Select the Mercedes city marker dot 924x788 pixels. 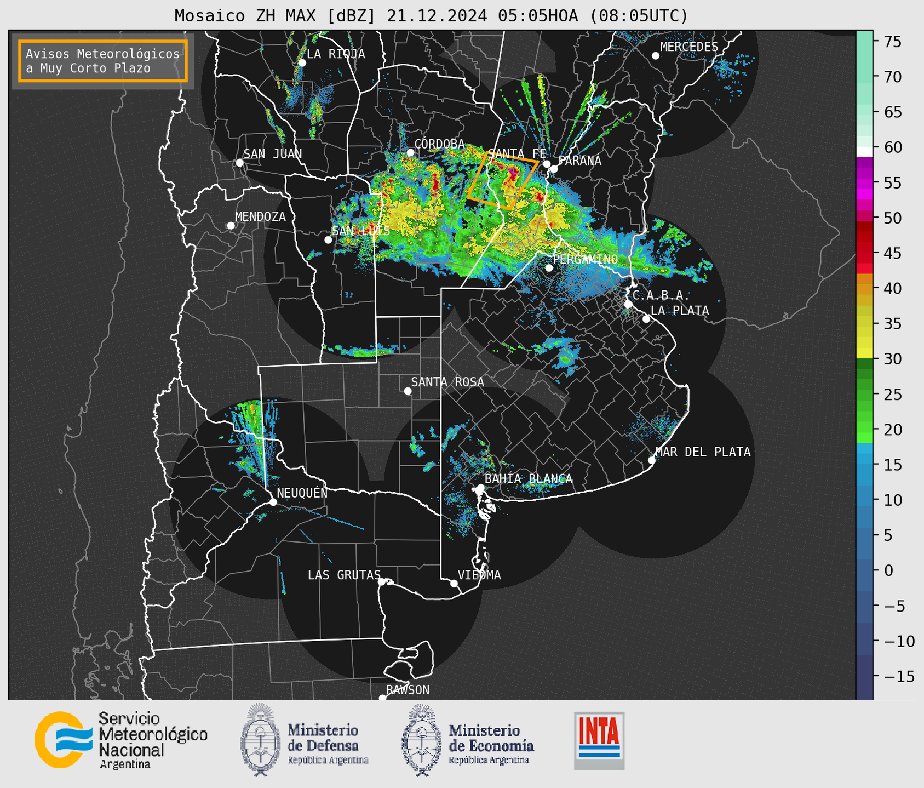pyautogui.click(x=655, y=56)
